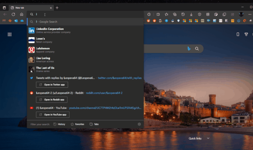Click Open in Twitter app button
This screenshot has height=150, width=253.
click(52, 85)
